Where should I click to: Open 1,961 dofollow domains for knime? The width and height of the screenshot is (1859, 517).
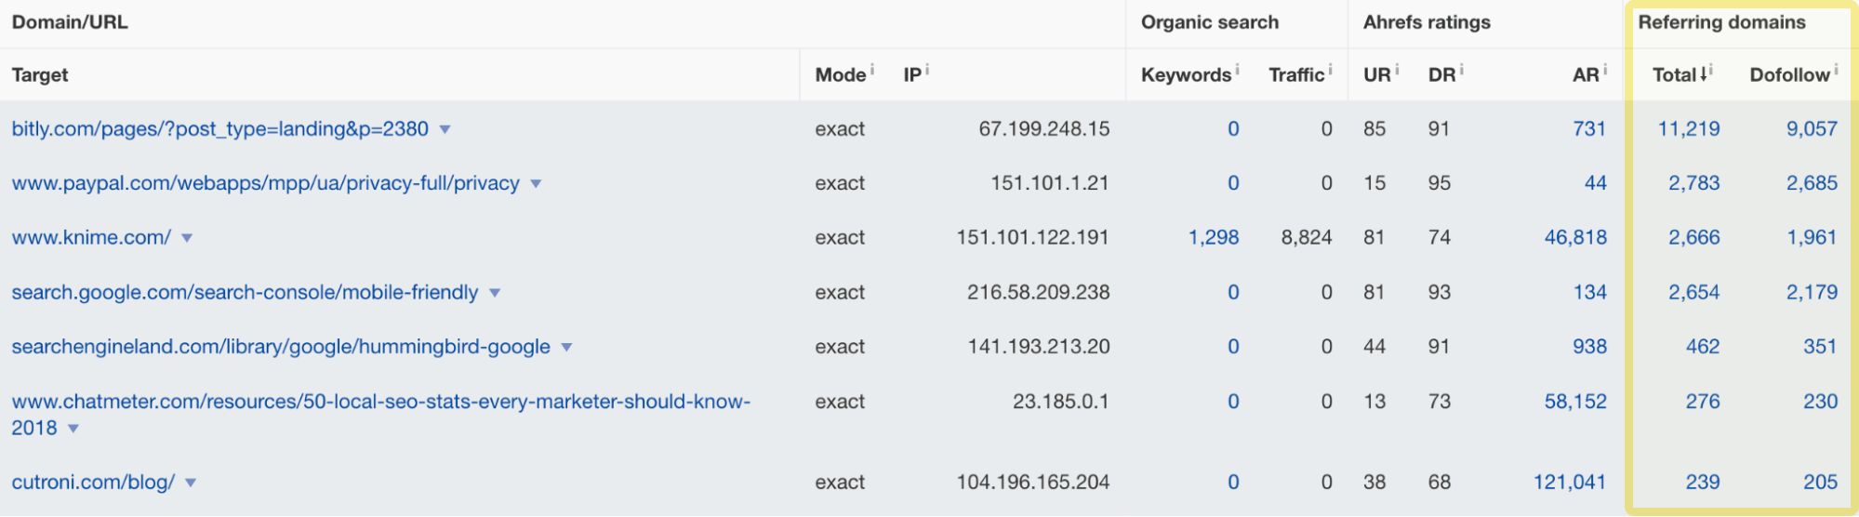(x=1812, y=238)
